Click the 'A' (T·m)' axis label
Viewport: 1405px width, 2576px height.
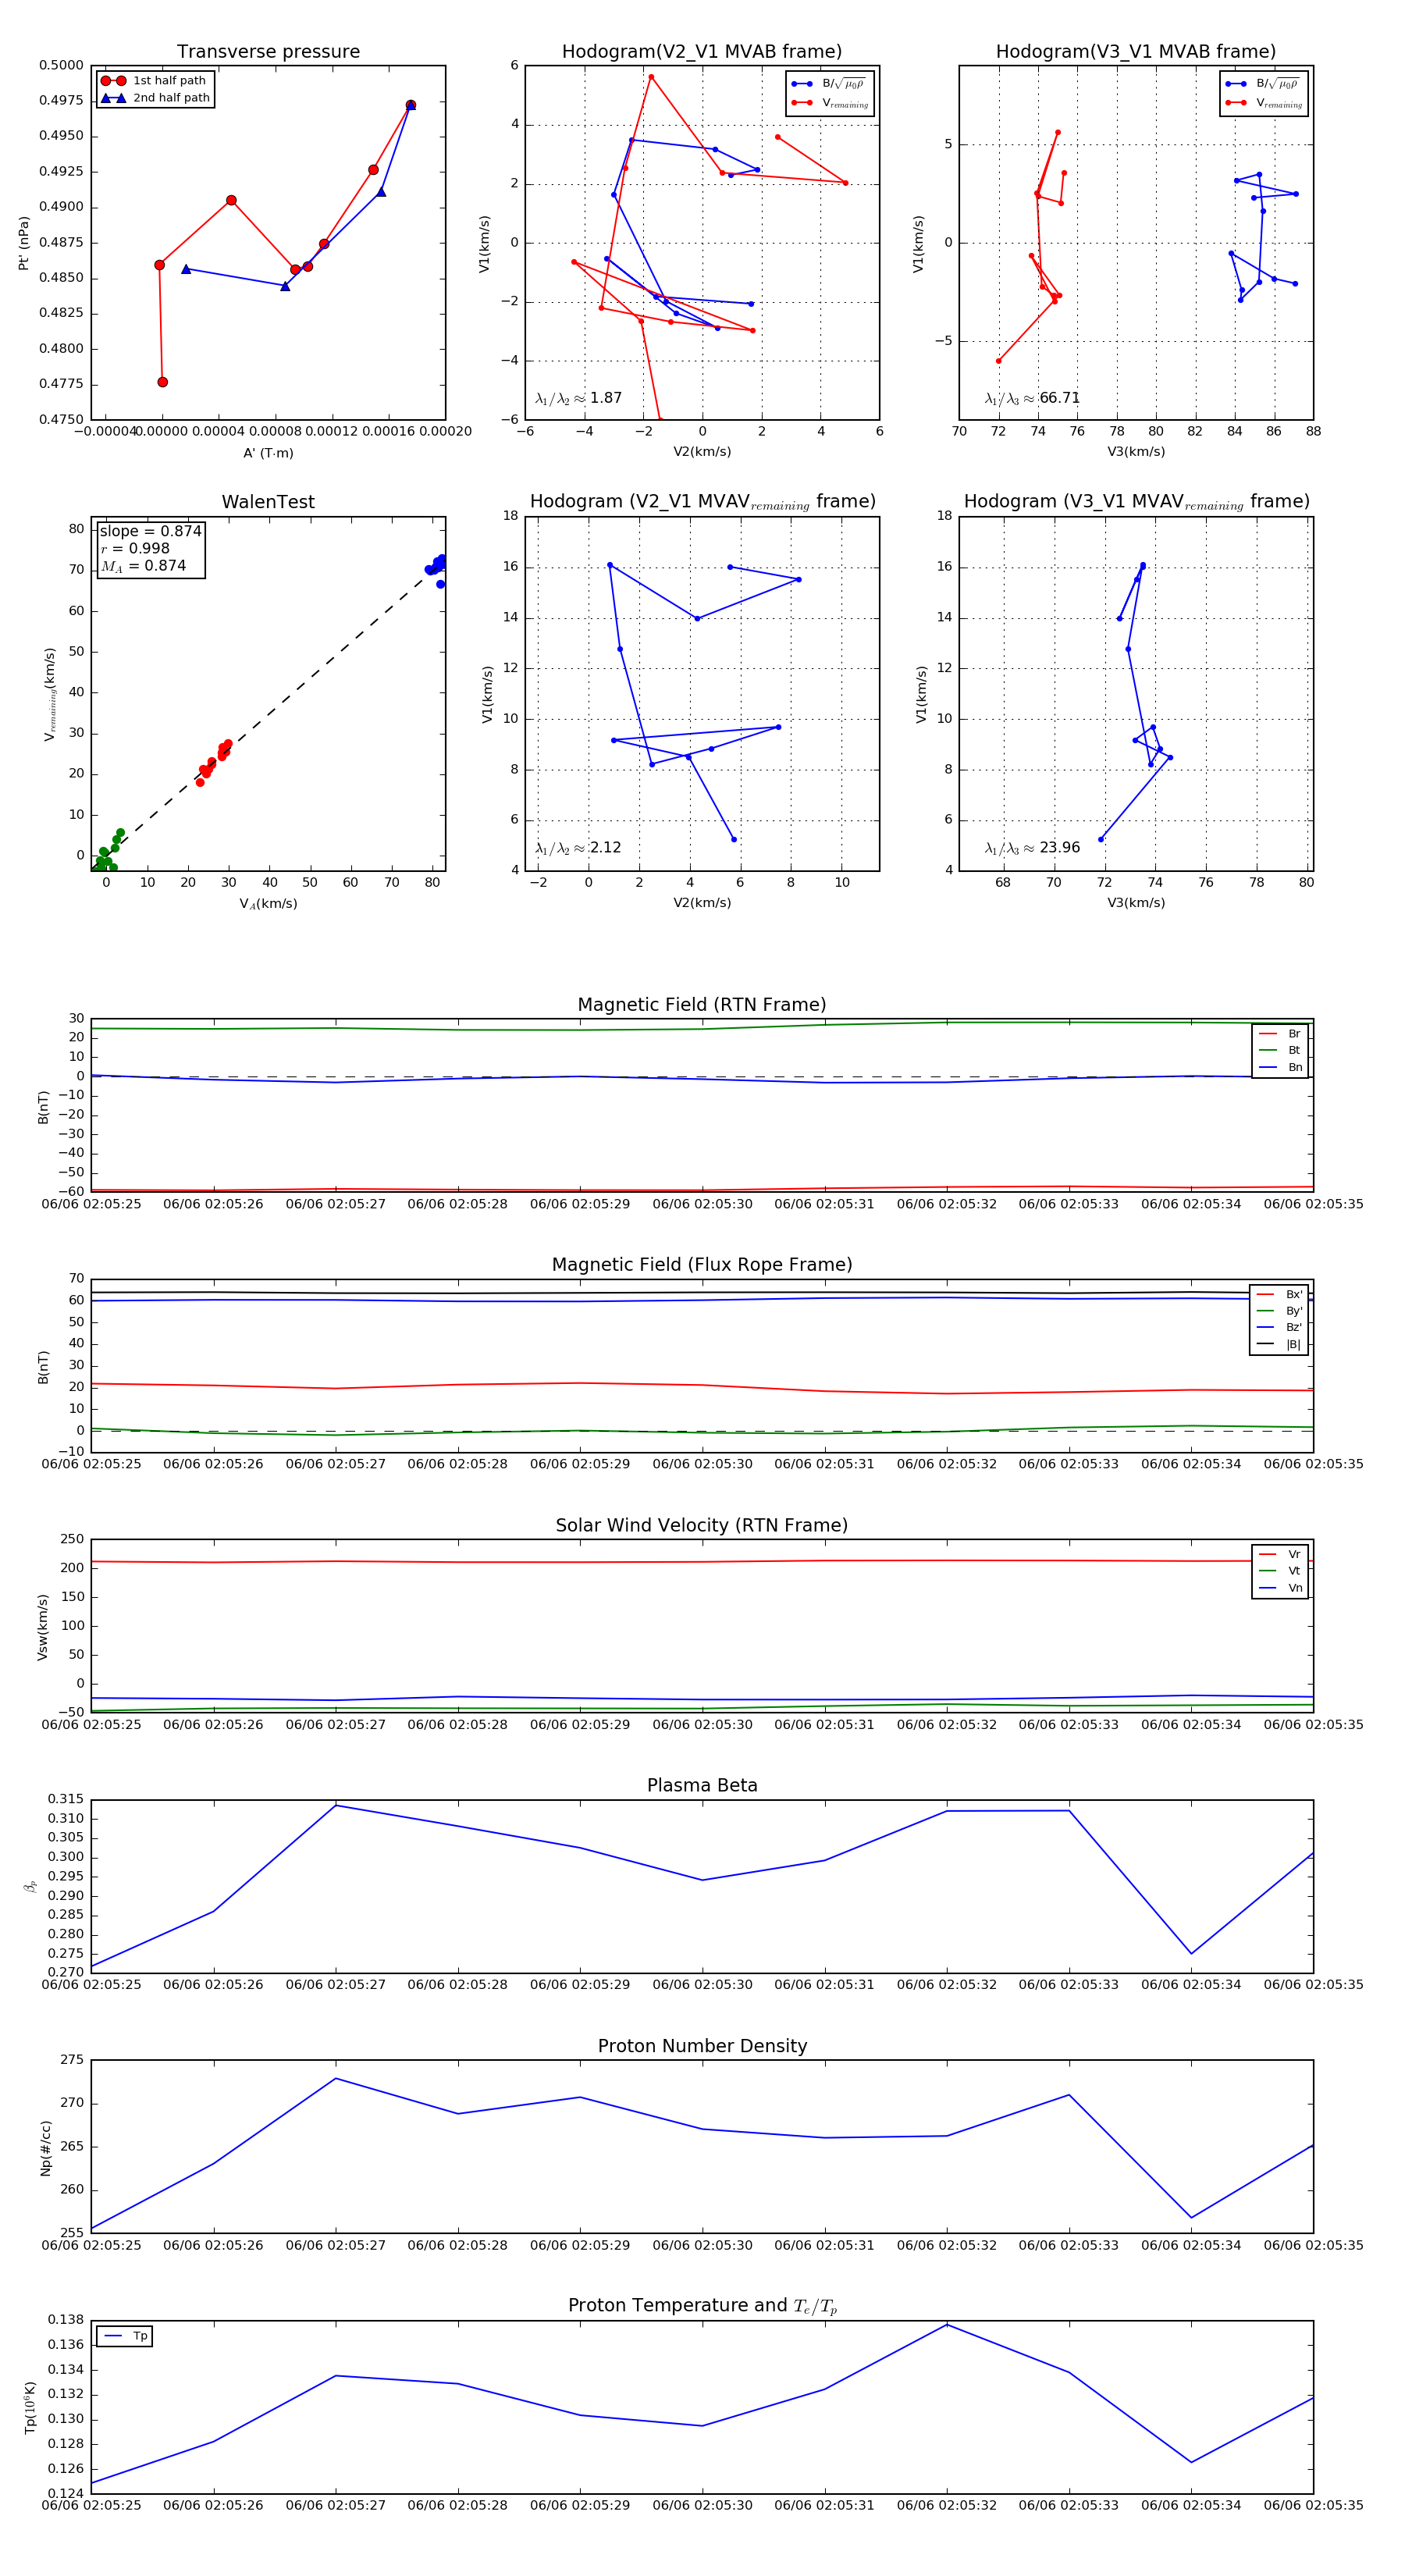[268, 453]
